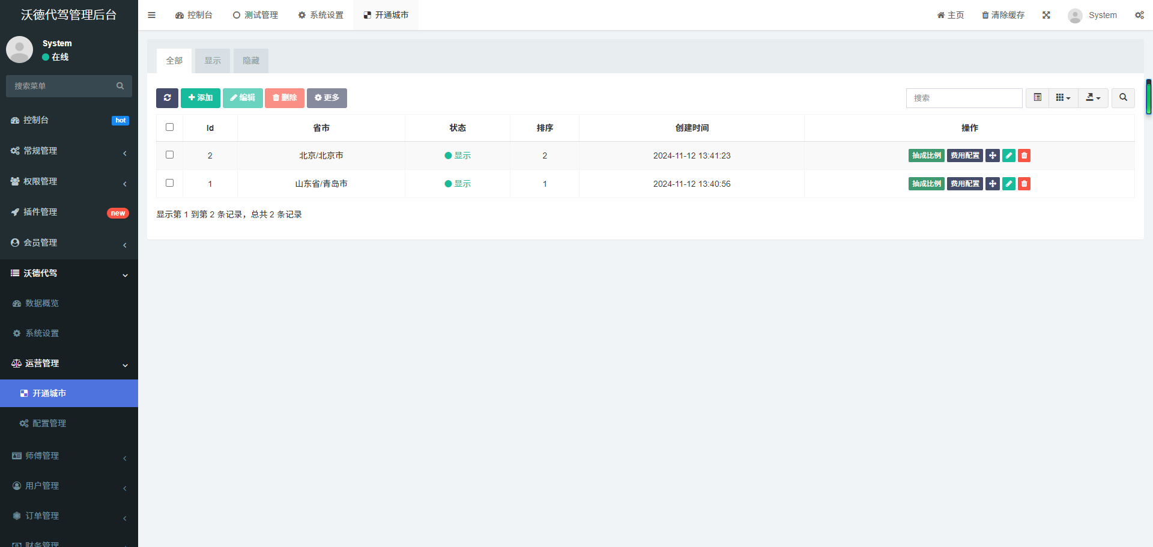Open settings gears icon beside System username

pos(1139,15)
